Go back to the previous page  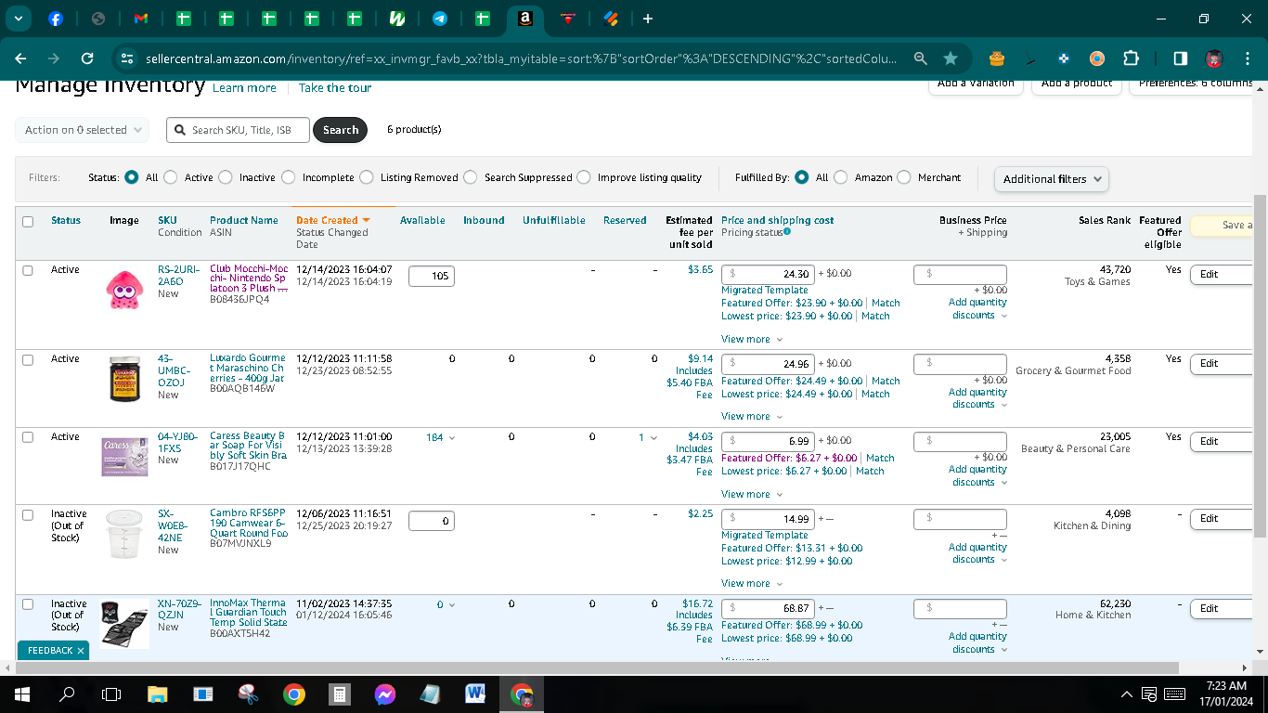pos(20,58)
